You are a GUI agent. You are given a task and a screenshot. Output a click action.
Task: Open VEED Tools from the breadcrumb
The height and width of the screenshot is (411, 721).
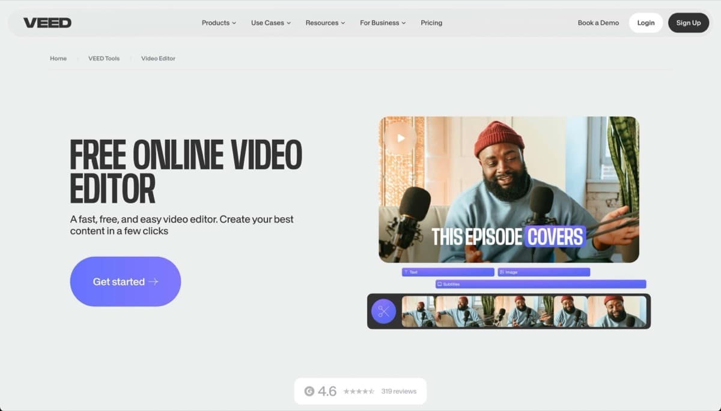click(x=103, y=58)
